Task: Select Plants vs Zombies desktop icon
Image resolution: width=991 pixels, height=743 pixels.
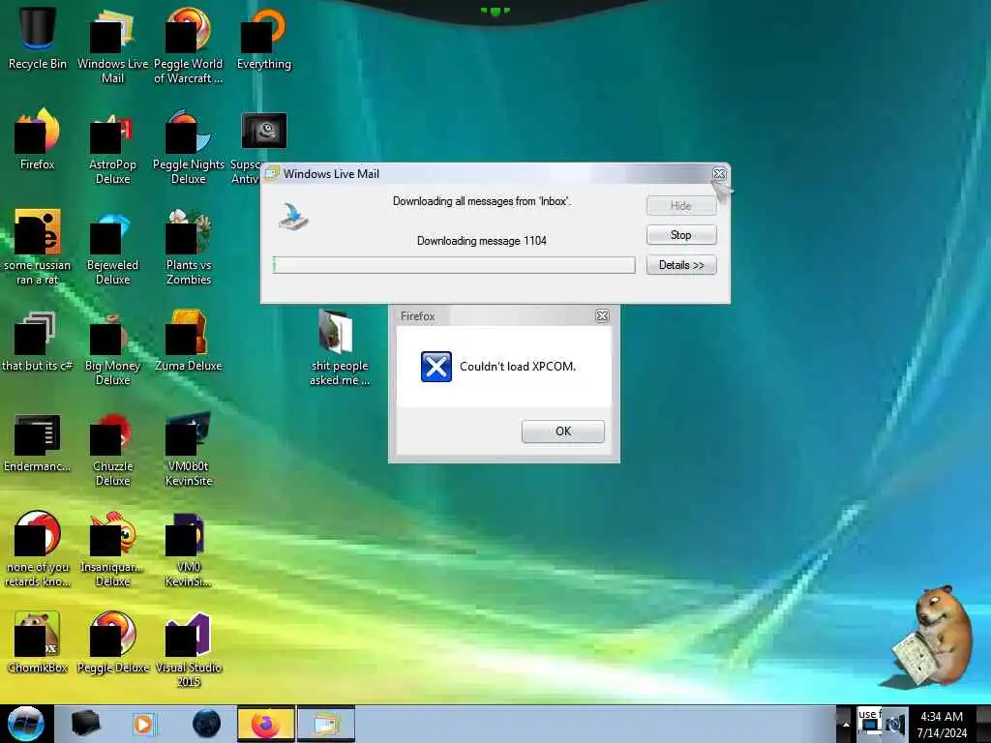Action: [x=189, y=247]
